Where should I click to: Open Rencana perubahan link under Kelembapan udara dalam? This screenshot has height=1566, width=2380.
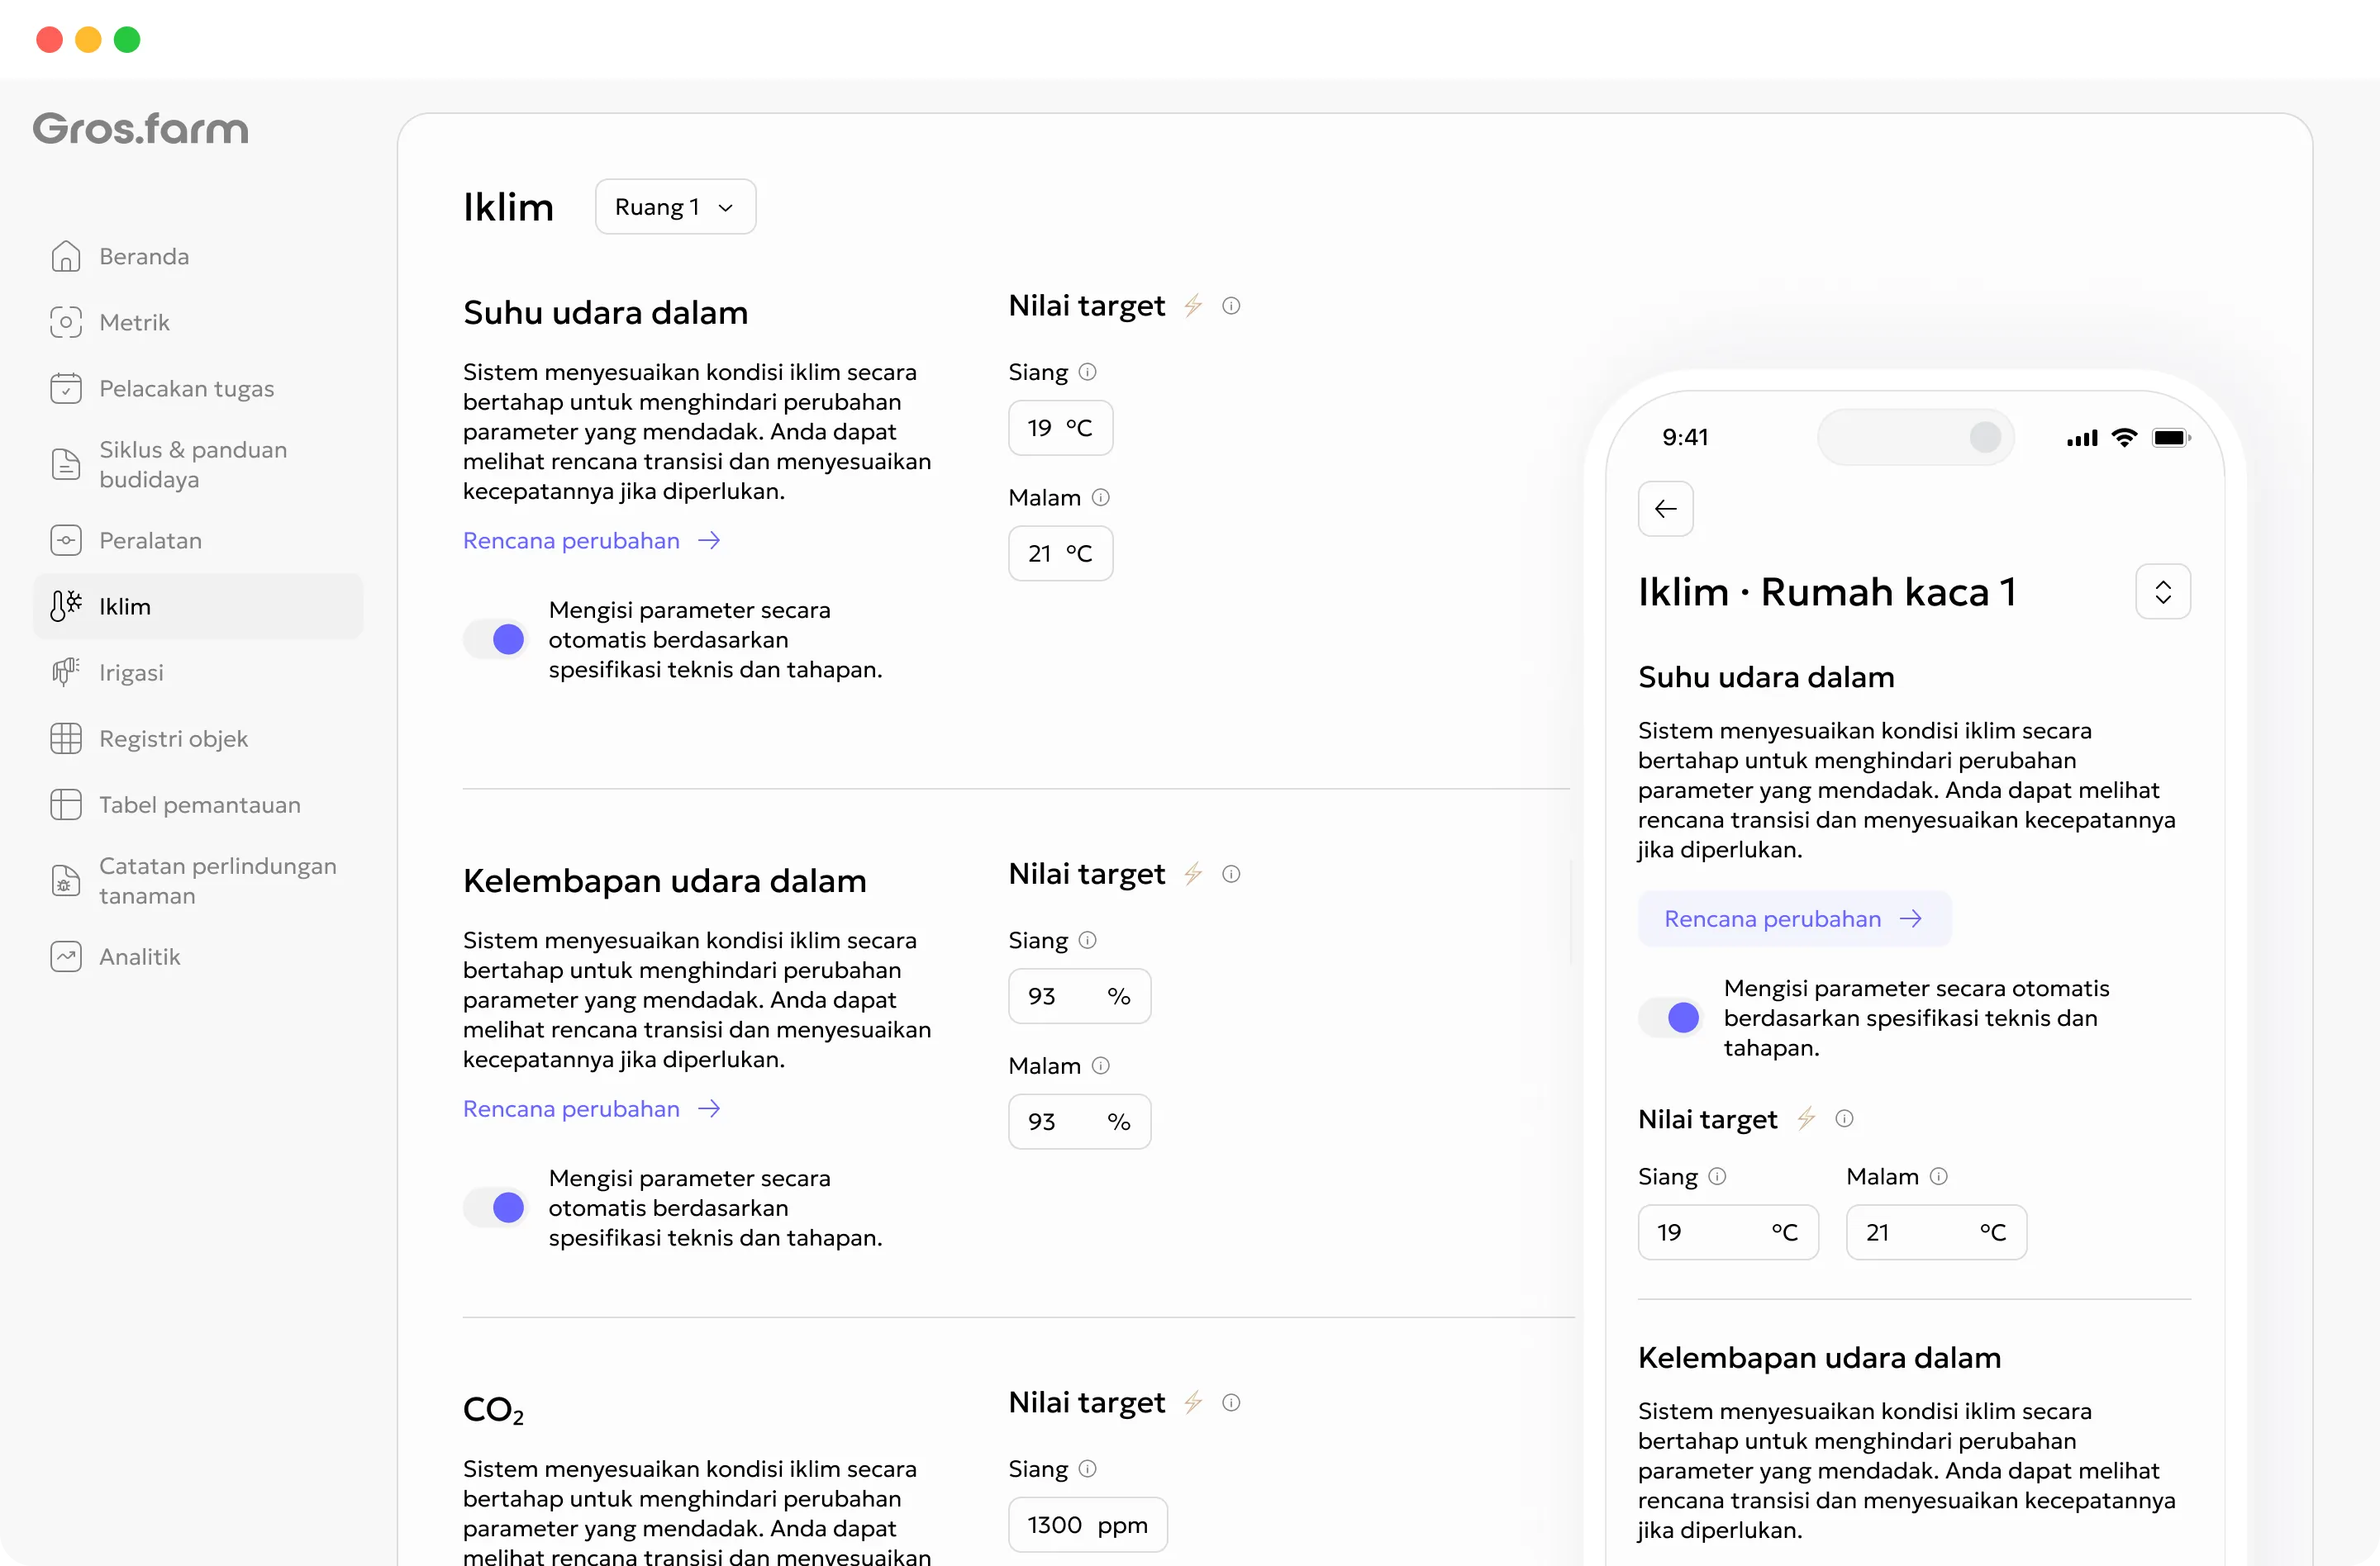(x=591, y=1108)
